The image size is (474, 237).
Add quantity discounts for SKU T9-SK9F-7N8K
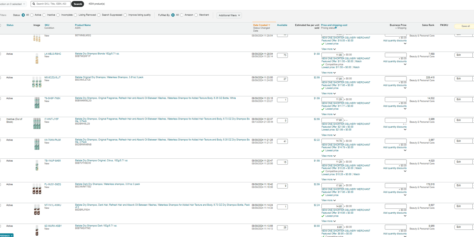point(395,106)
